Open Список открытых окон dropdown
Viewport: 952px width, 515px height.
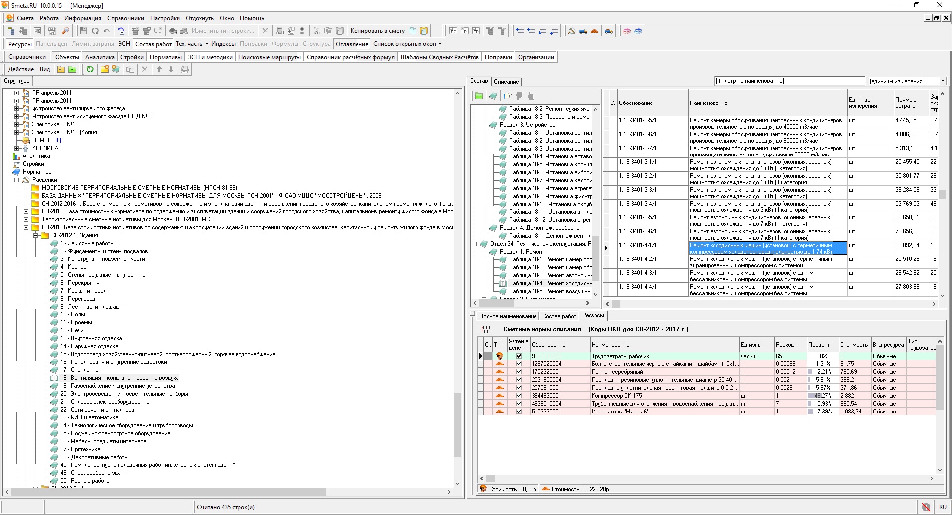pyautogui.click(x=407, y=44)
